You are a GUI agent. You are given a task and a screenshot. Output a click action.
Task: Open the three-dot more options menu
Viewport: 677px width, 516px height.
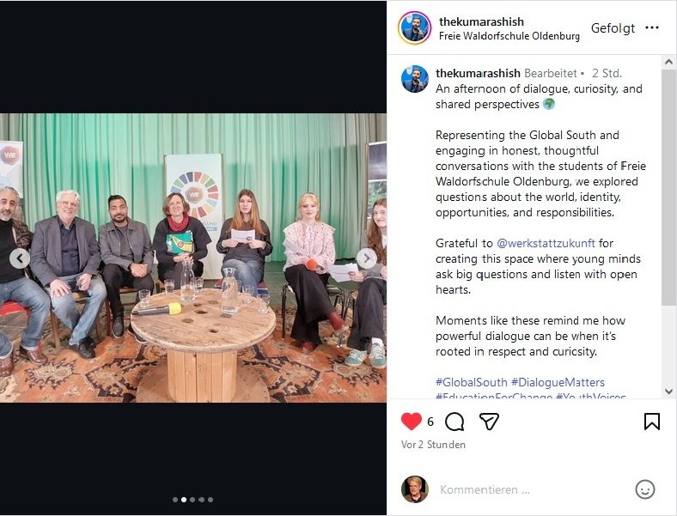click(x=652, y=27)
